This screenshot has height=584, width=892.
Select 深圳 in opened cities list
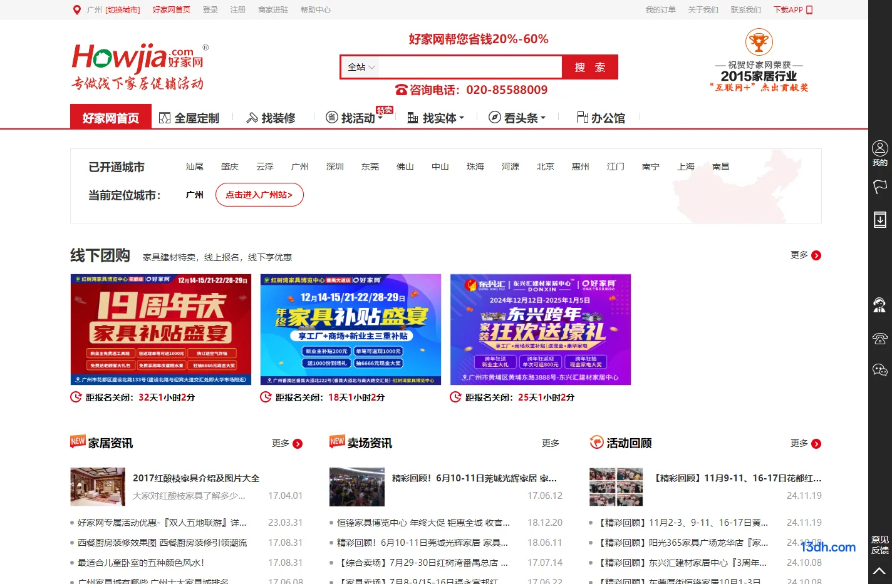(335, 166)
